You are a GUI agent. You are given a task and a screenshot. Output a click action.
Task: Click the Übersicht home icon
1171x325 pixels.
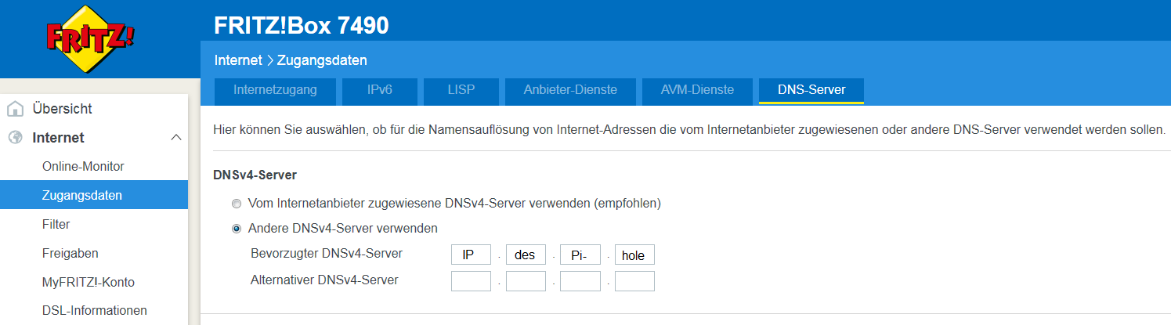tap(15, 109)
